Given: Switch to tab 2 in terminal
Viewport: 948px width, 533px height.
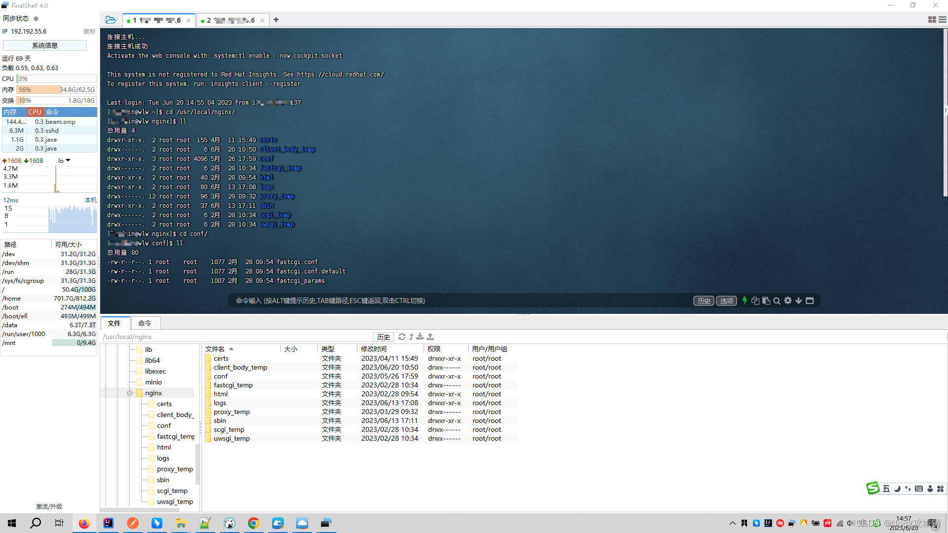Looking at the screenshot, I should [x=231, y=20].
